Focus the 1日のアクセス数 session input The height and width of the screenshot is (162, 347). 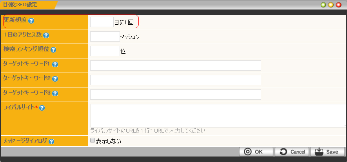[105, 36]
